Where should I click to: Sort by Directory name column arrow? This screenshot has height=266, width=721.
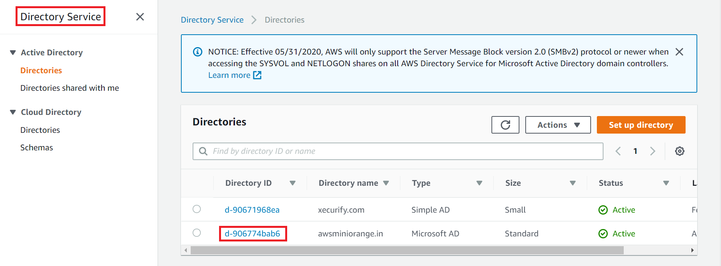(x=386, y=183)
